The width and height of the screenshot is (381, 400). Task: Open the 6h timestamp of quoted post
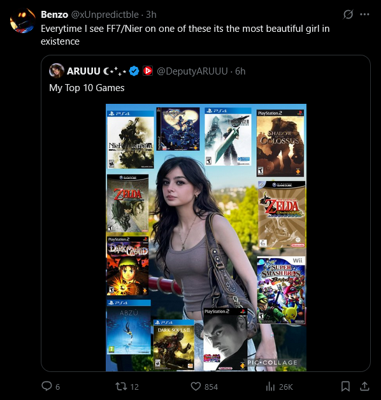click(x=240, y=71)
